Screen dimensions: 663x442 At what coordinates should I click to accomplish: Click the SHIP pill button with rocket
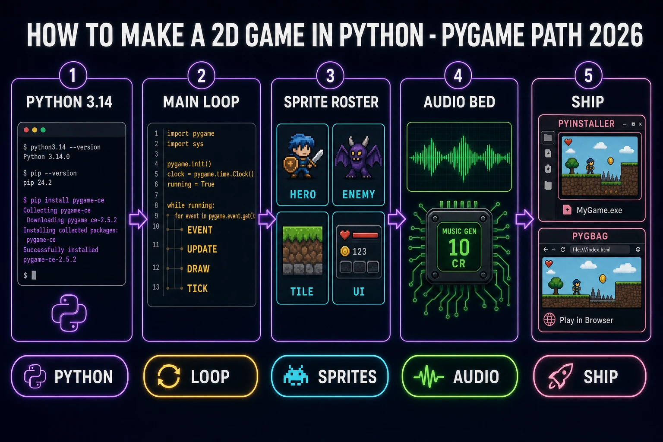590,376
